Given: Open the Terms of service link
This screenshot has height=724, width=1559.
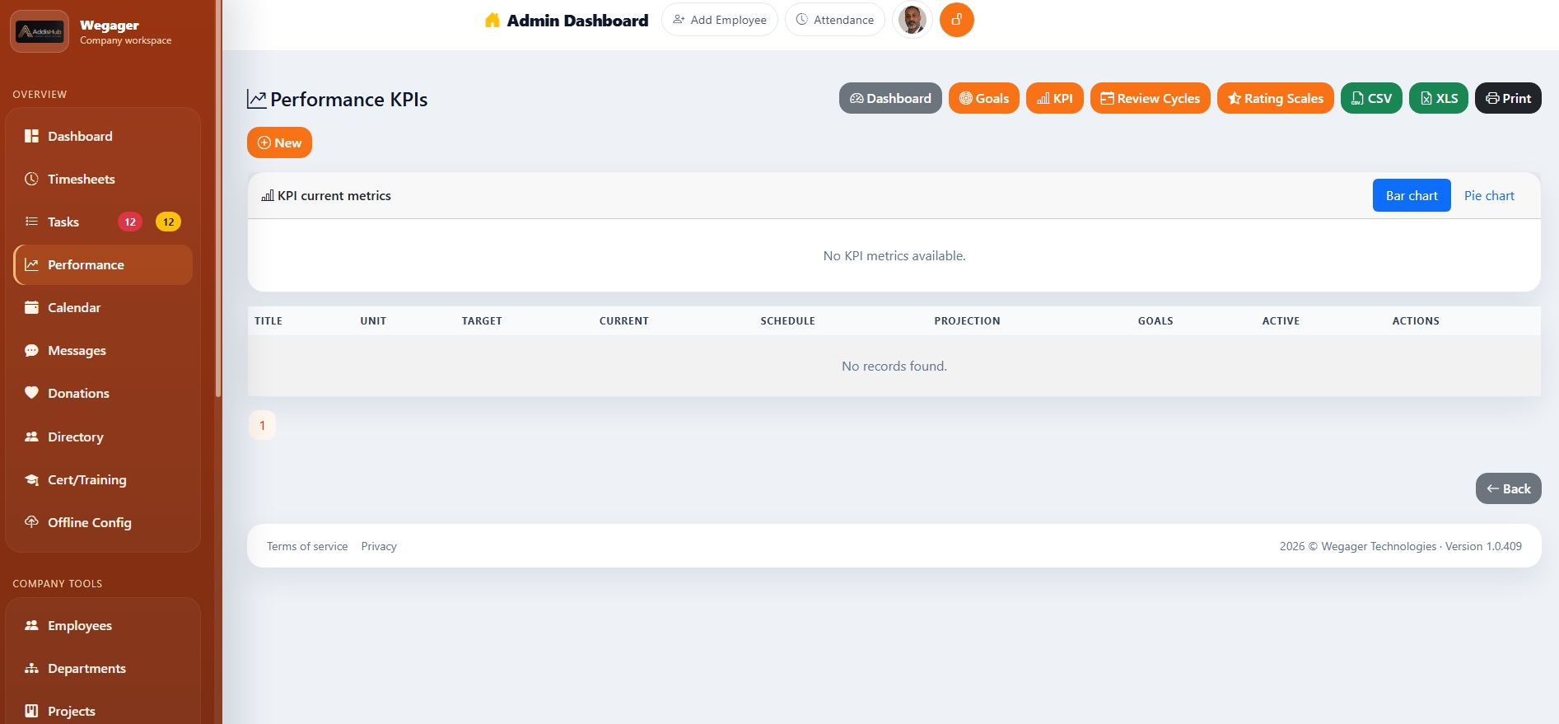Looking at the screenshot, I should pos(307,546).
